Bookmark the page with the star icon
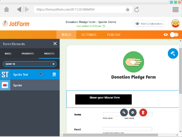 tap(128, 10)
